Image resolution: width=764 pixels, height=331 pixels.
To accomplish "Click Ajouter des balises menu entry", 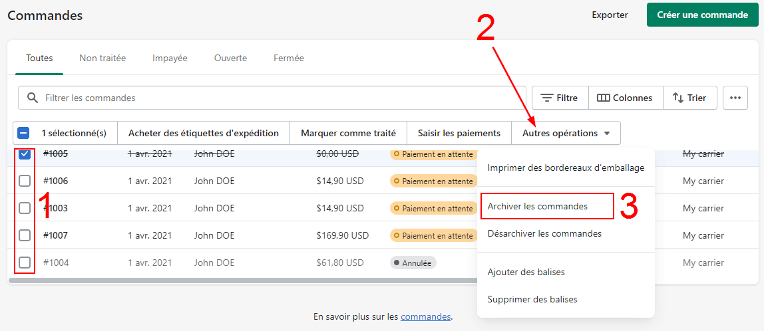I will [x=526, y=272].
